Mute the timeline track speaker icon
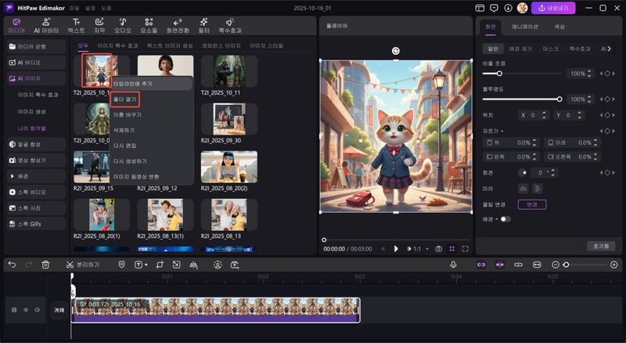 [x=36, y=310]
